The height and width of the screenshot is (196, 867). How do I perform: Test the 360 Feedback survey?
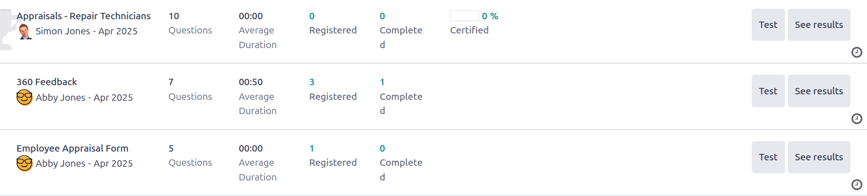pos(768,91)
